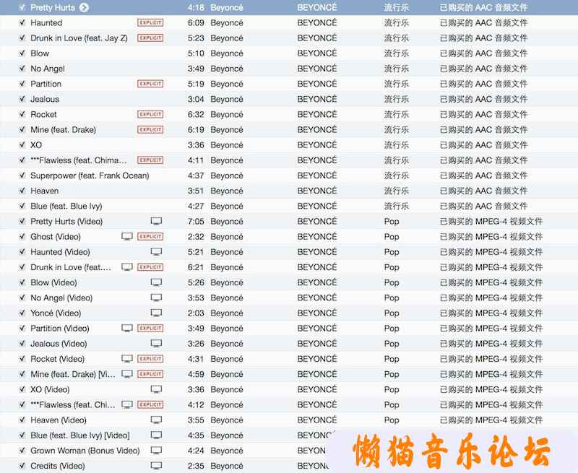The width and height of the screenshot is (578, 473).
Task: Click Beyoncé artist cell on Credits (Video) row
Action: [x=227, y=466]
